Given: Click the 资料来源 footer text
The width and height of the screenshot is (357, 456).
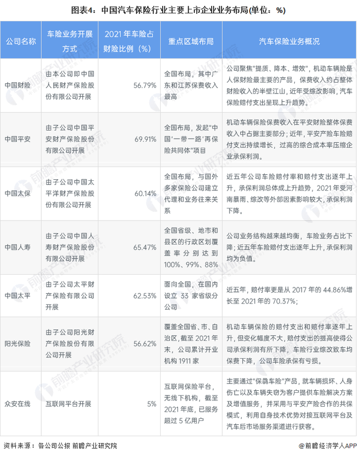Looking at the screenshot, I should 60,445.
